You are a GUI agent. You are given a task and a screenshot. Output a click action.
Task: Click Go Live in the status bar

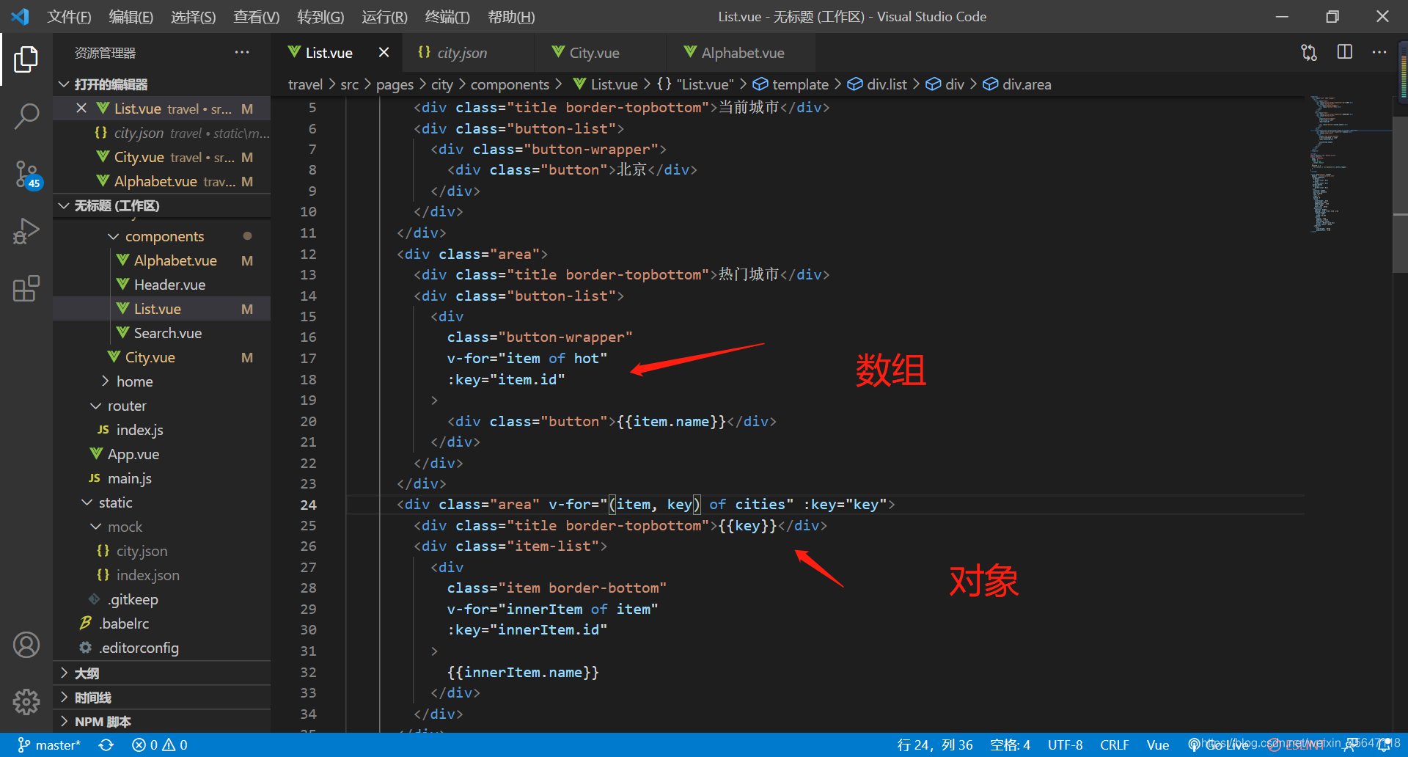[1219, 745]
